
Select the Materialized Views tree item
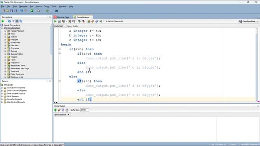(18, 66)
